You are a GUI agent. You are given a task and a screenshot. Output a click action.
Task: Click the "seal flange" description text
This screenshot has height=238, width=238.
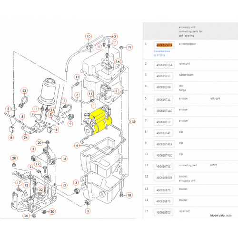pos(182,88)
